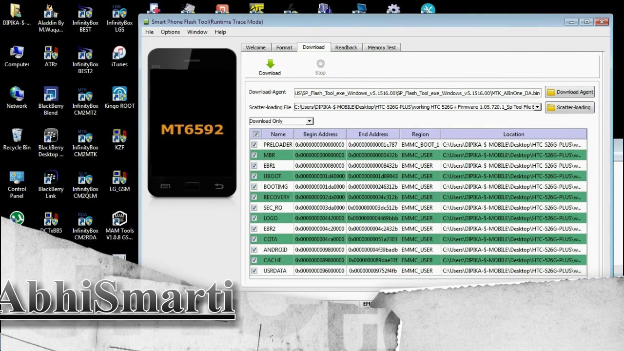Switch to the Readback tab

pos(346,48)
